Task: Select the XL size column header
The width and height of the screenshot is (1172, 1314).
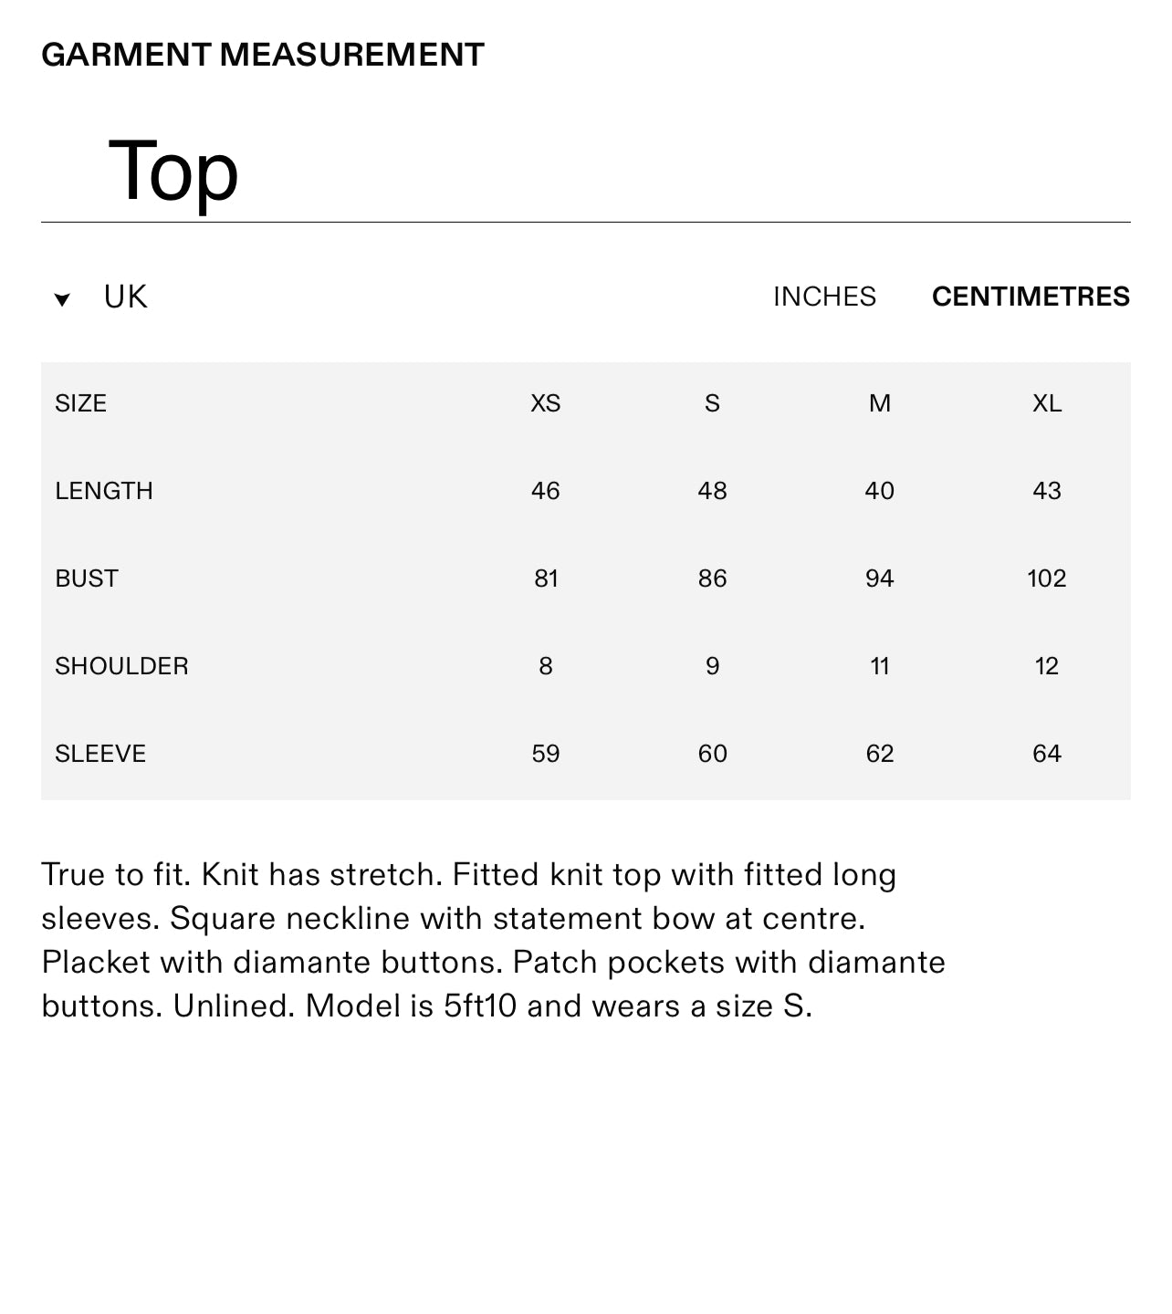Action: point(1046,403)
